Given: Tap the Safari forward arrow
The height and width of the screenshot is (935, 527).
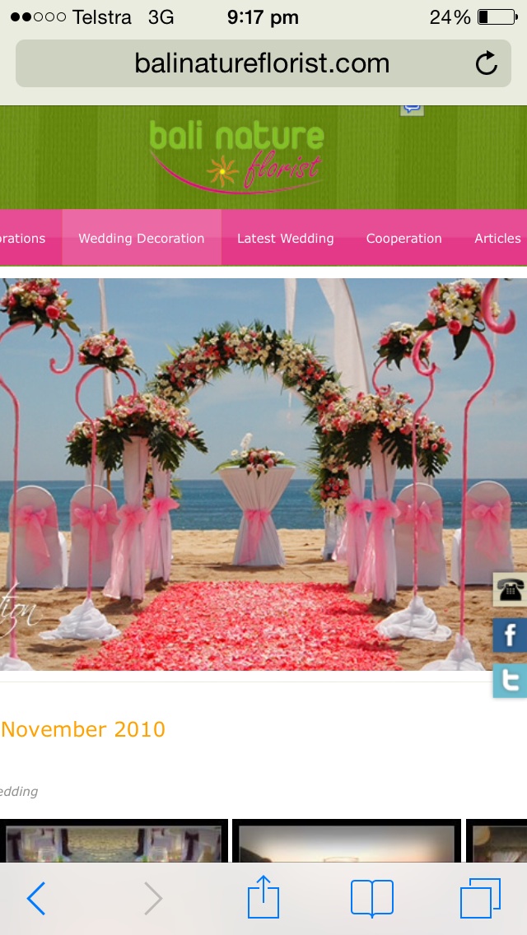Looking at the screenshot, I should 152,898.
